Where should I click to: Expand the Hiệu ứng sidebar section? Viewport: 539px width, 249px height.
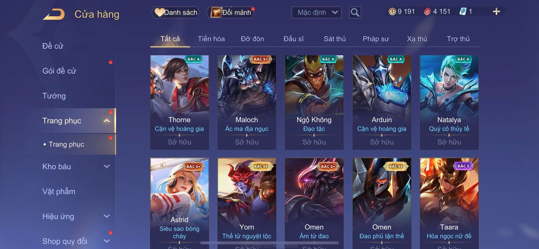pos(107,216)
